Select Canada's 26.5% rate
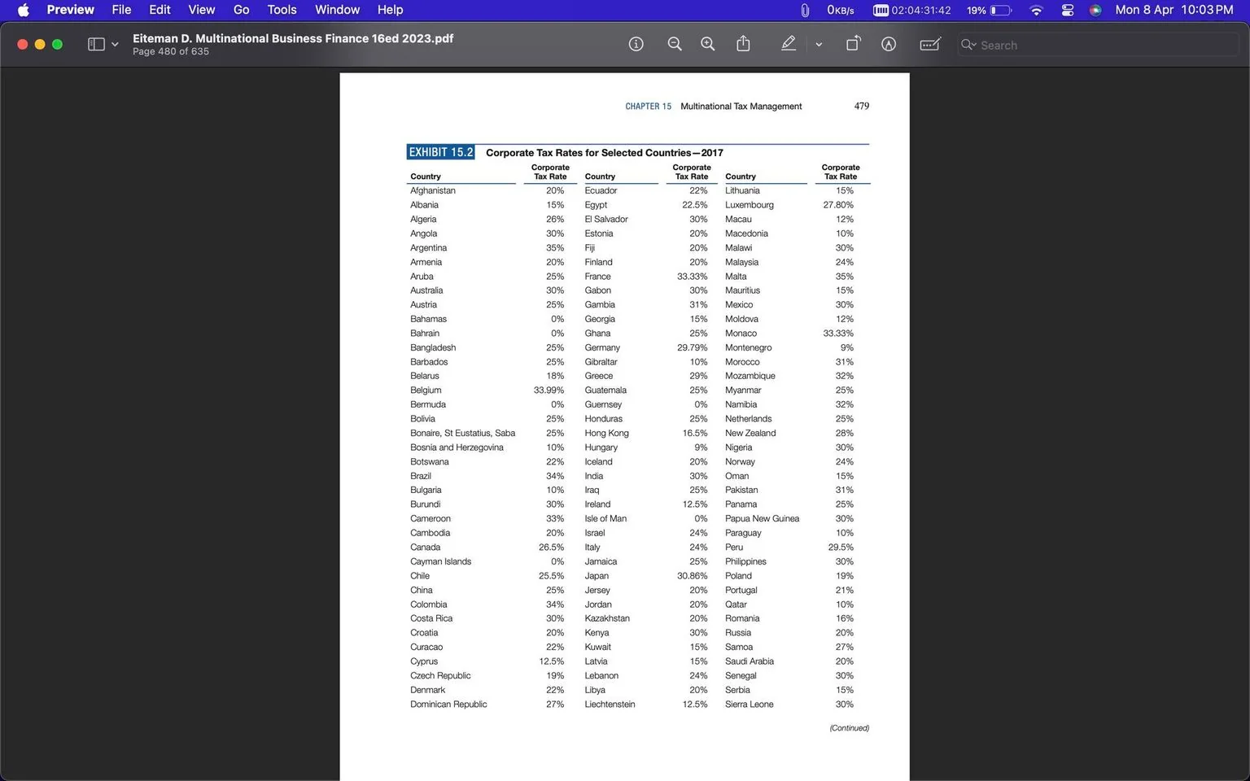Viewport: 1250px width, 781px height. [x=551, y=548]
